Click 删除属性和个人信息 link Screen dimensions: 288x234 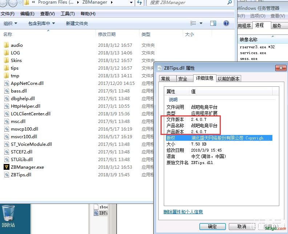coord(183,212)
